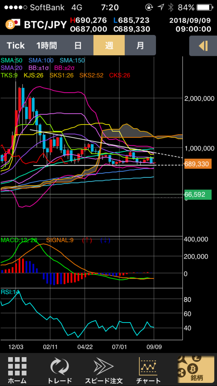Tap the SMA:100 indicator label
217x386 pixels.
tap(41, 60)
